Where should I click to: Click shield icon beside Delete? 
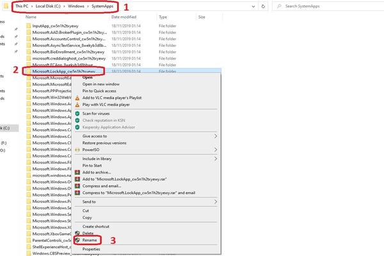click(x=77, y=233)
